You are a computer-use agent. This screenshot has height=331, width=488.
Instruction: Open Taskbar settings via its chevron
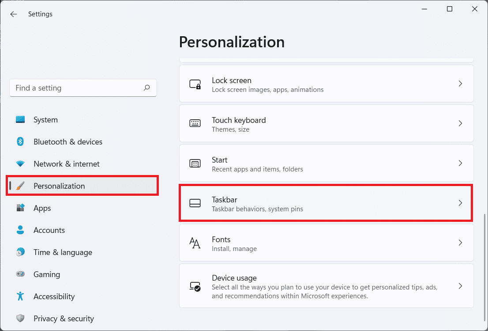[460, 203]
